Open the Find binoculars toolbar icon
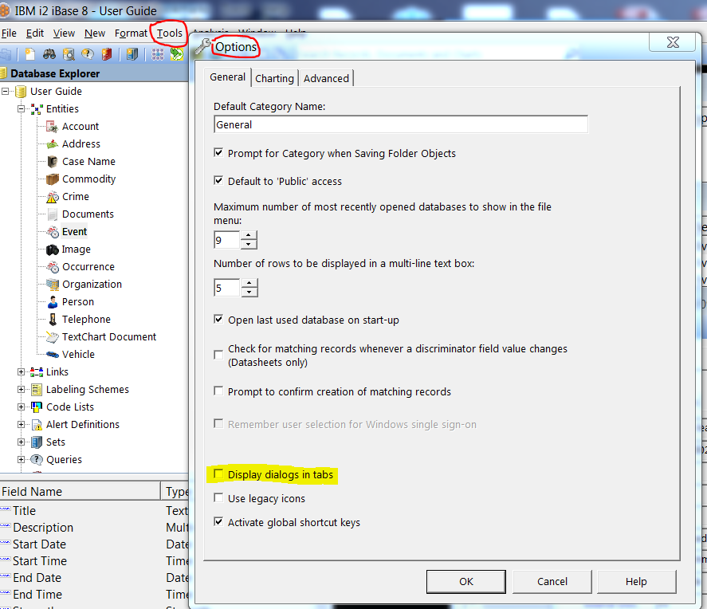This screenshot has width=707, height=609. coord(49,53)
